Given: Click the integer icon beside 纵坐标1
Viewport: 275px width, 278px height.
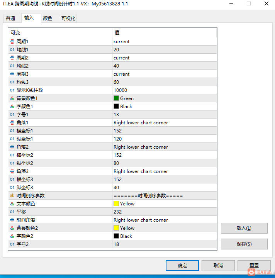Looking at the screenshot, I should coord(12,139).
